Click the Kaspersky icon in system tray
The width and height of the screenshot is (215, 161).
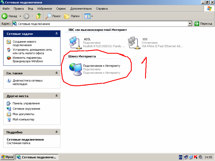[x=196, y=157]
